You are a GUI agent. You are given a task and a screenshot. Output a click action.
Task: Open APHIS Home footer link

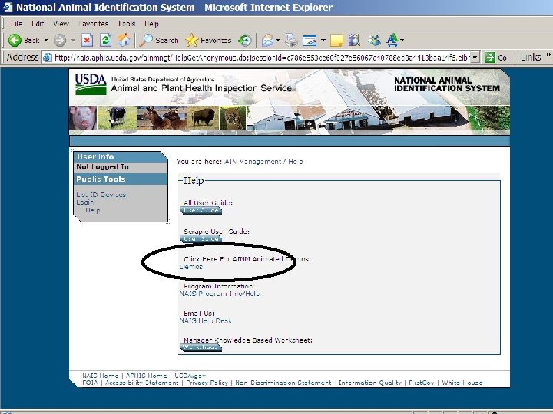[147, 376]
